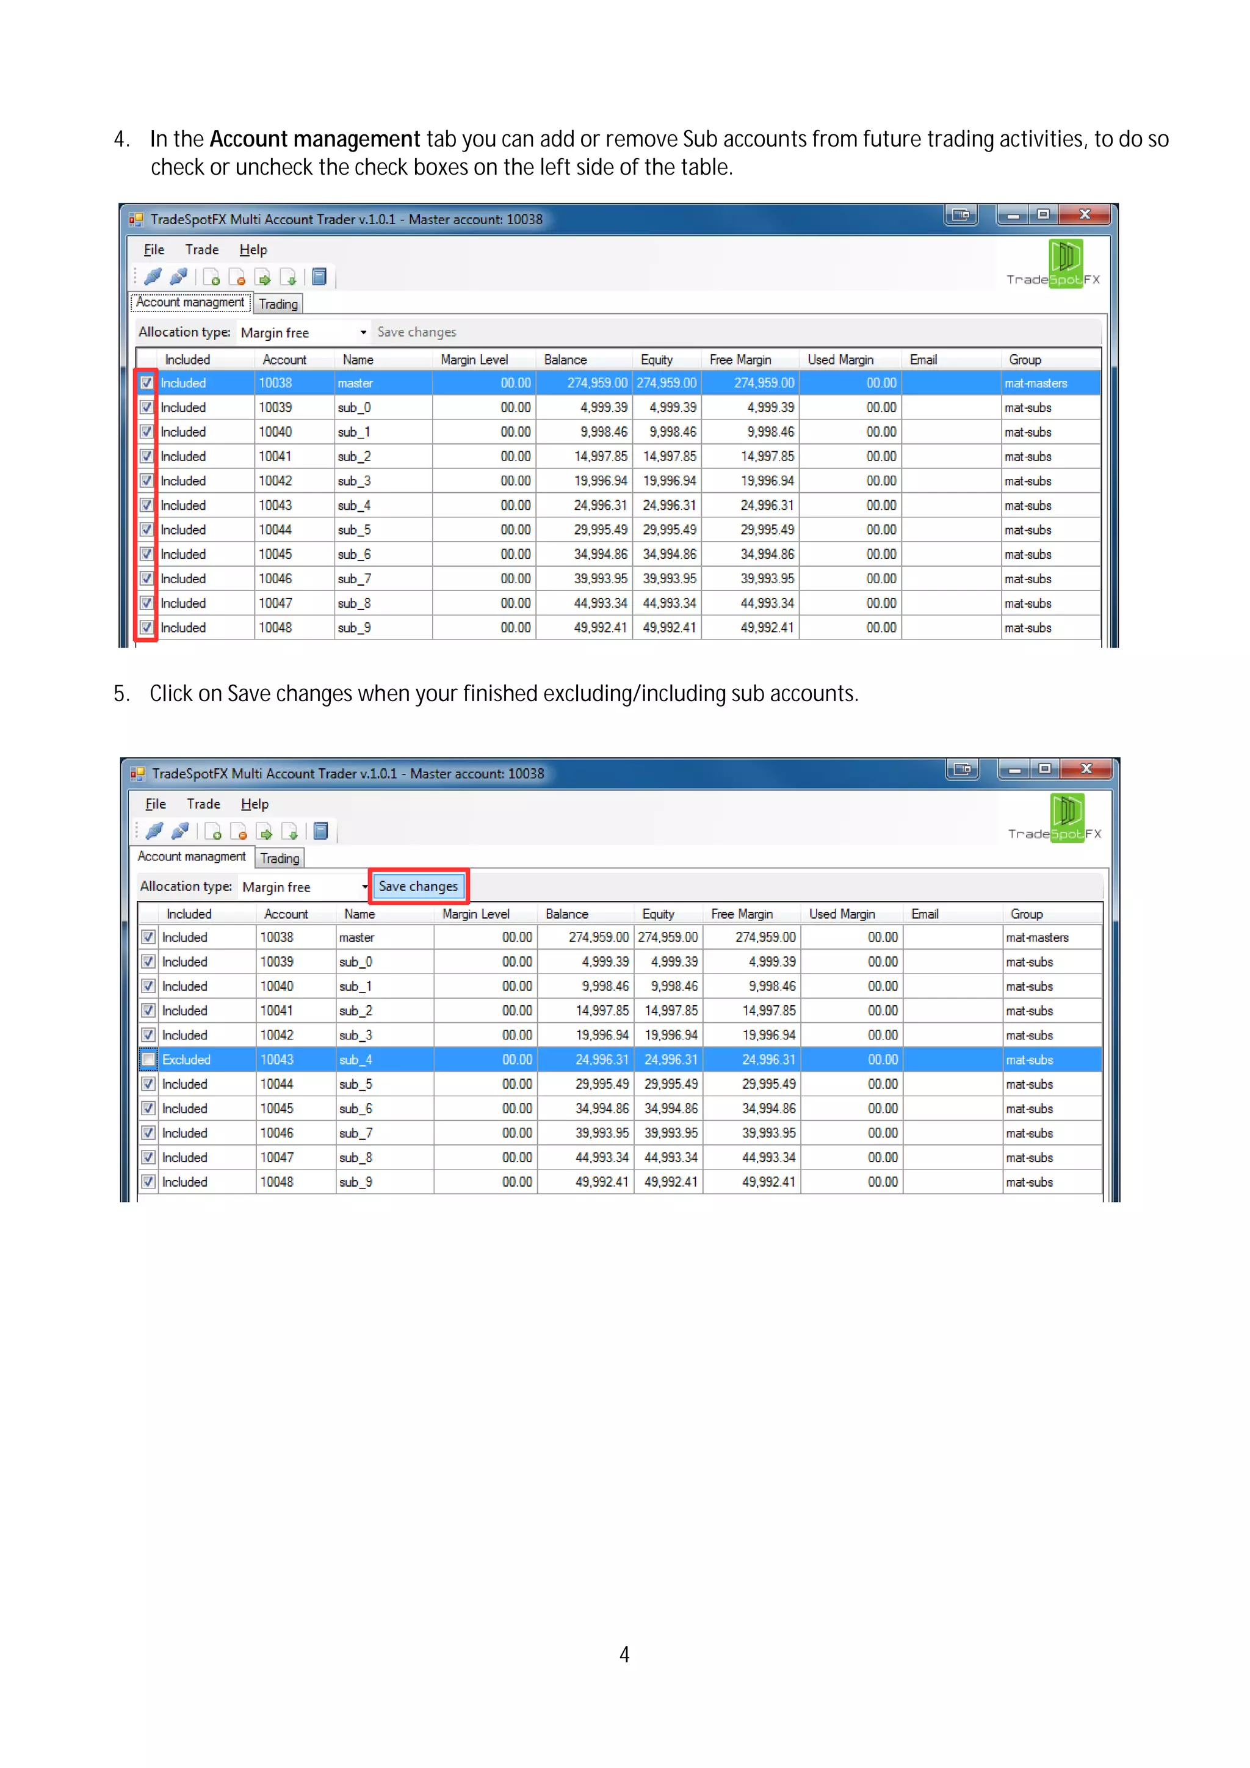Select account 10041 cell in step 4 window
The height and width of the screenshot is (1768, 1250).
294,457
